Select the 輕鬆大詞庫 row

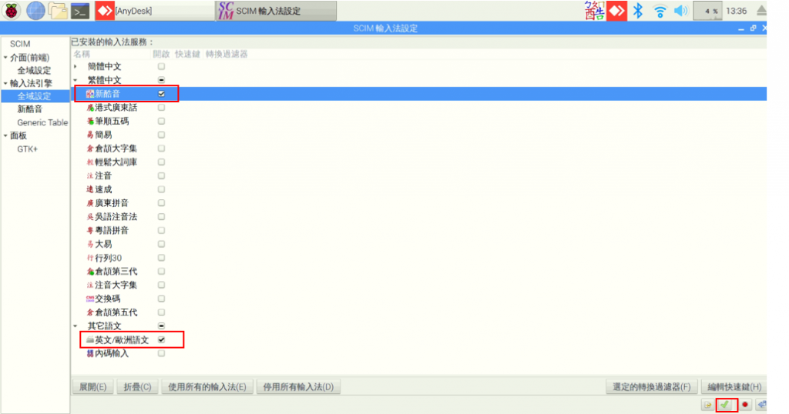(418, 162)
